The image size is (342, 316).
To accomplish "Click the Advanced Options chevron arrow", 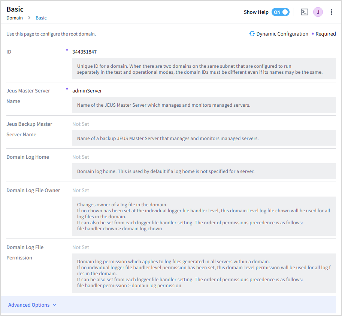I will point(54,305).
